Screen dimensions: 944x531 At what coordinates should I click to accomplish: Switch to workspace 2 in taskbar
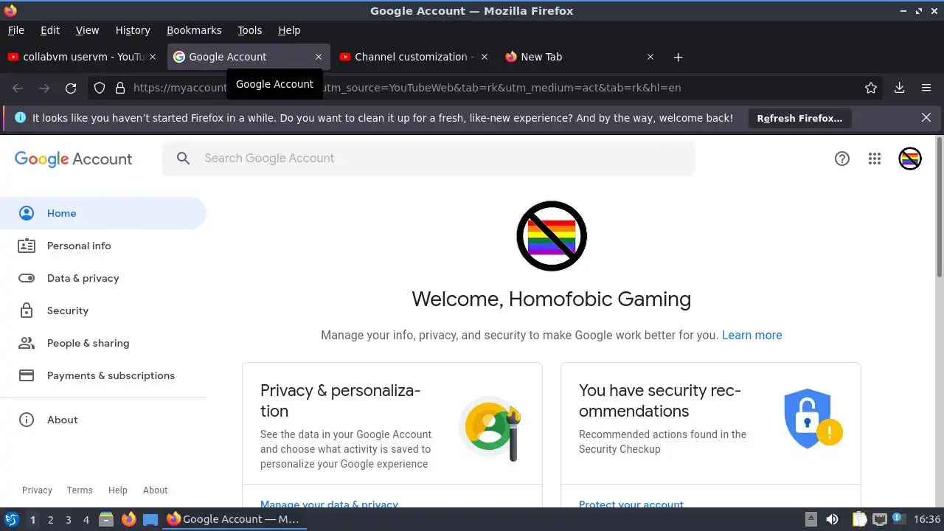pyautogui.click(x=50, y=520)
